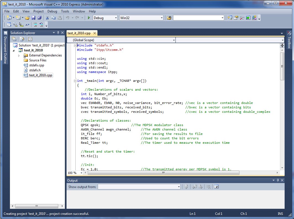The height and width of the screenshot is (219, 294).
Task: Click the Copy toolbar icon
Action: (54, 18)
